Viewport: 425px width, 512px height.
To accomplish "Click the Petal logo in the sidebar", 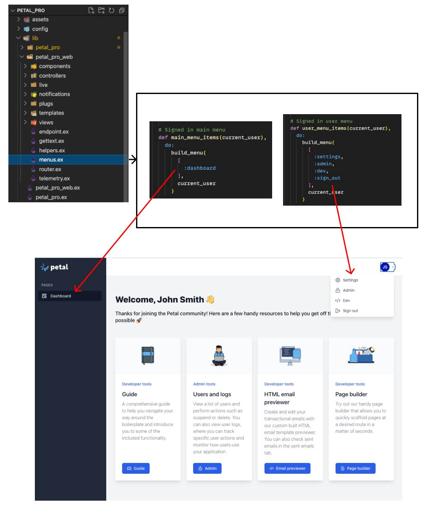I will (54, 267).
